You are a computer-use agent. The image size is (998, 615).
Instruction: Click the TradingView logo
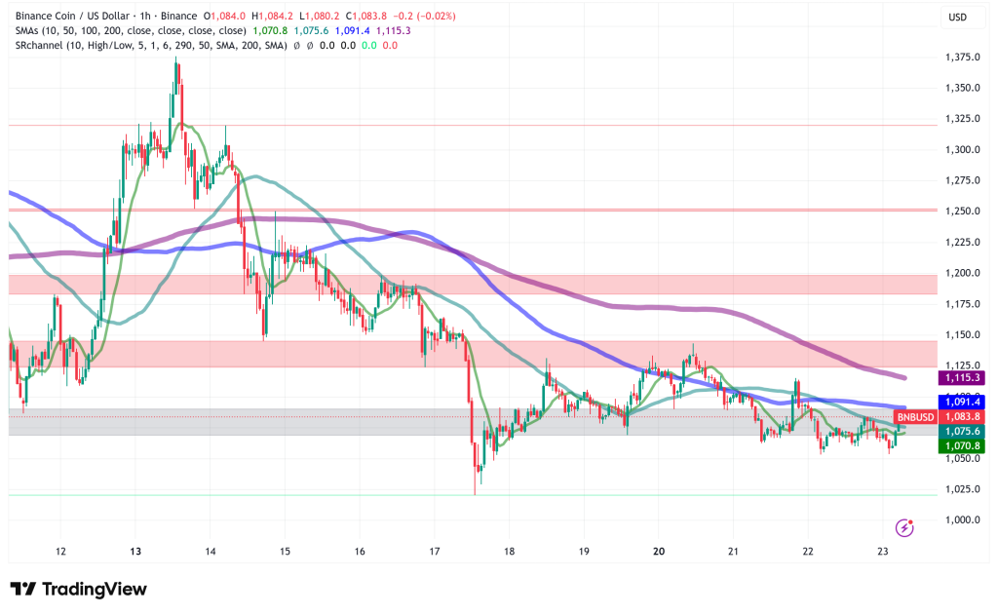pos(78,589)
